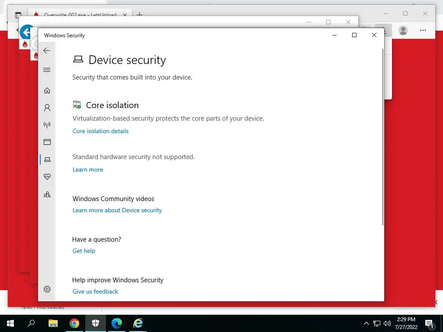The width and height of the screenshot is (443, 332).
Task: Open a new tab in background browser
Action: [x=140, y=14]
